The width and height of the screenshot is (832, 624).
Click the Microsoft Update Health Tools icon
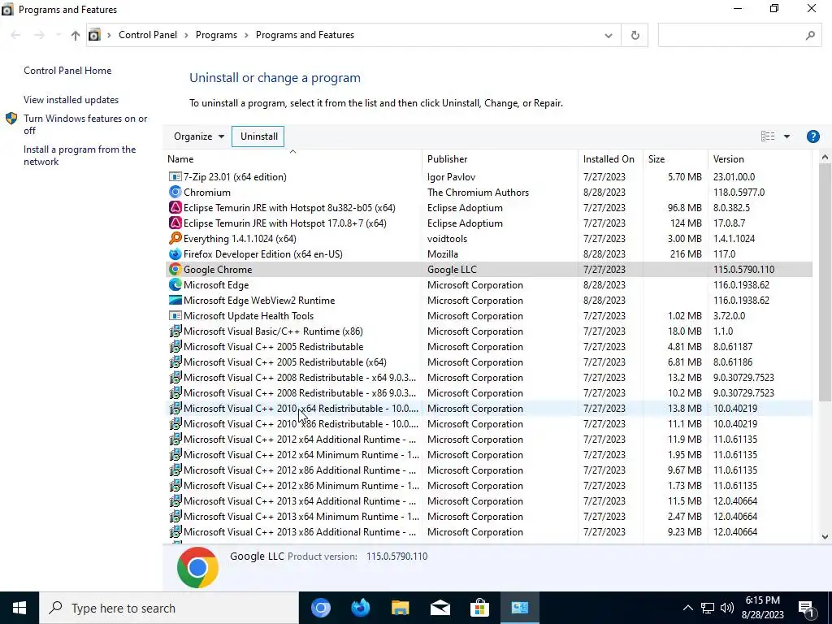175,315
